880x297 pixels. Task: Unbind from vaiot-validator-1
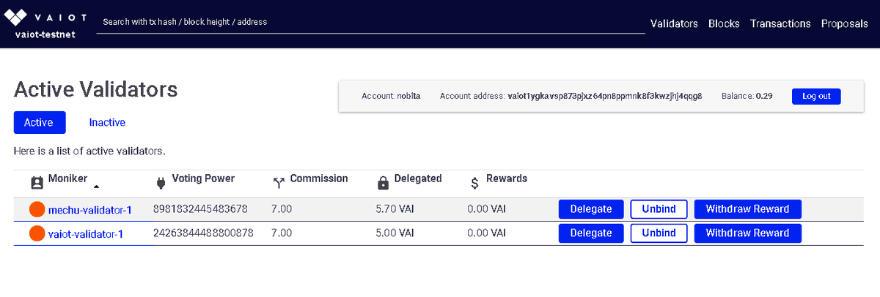(x=659, y=233)
